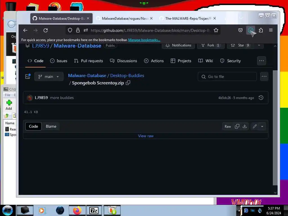Open the LJ9859 owner link in header
The width and height of the screenshot is (288, 216).
(x=40, y=46)
